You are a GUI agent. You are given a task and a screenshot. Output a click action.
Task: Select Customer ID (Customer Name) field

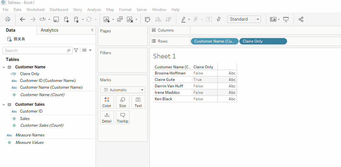point(47,81)
